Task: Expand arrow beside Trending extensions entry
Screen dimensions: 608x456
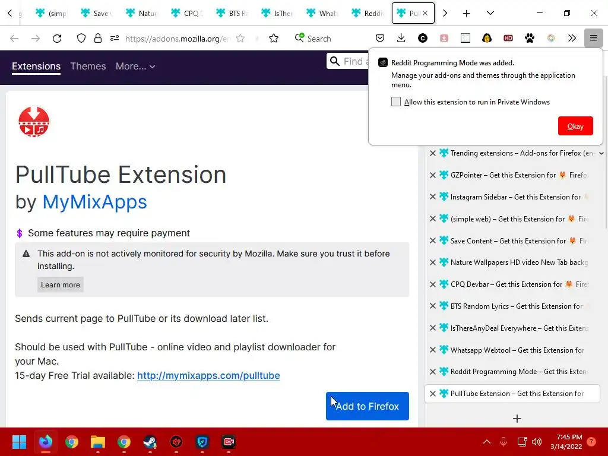Action: tap(601, 153)
